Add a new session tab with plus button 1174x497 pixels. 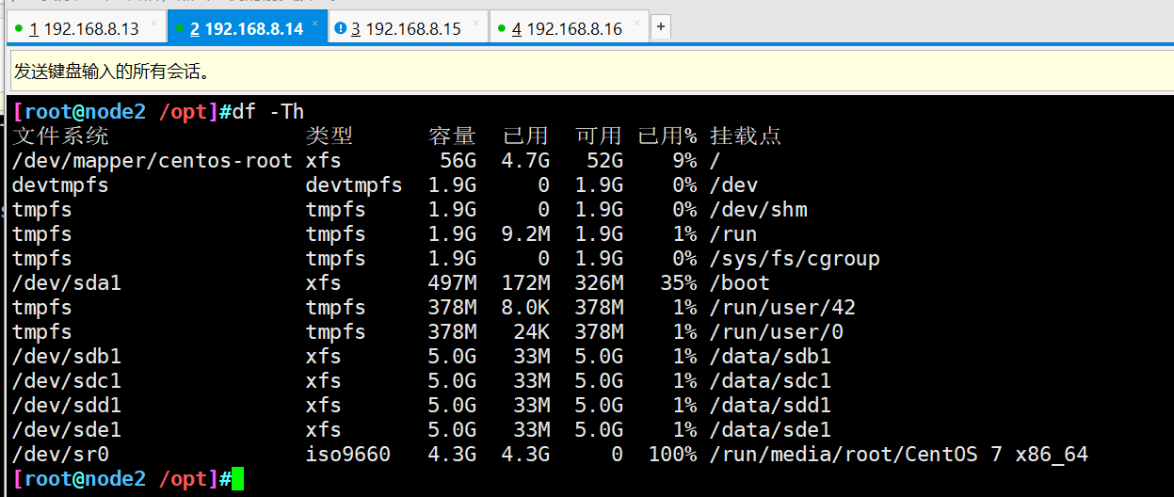(661, 27)
